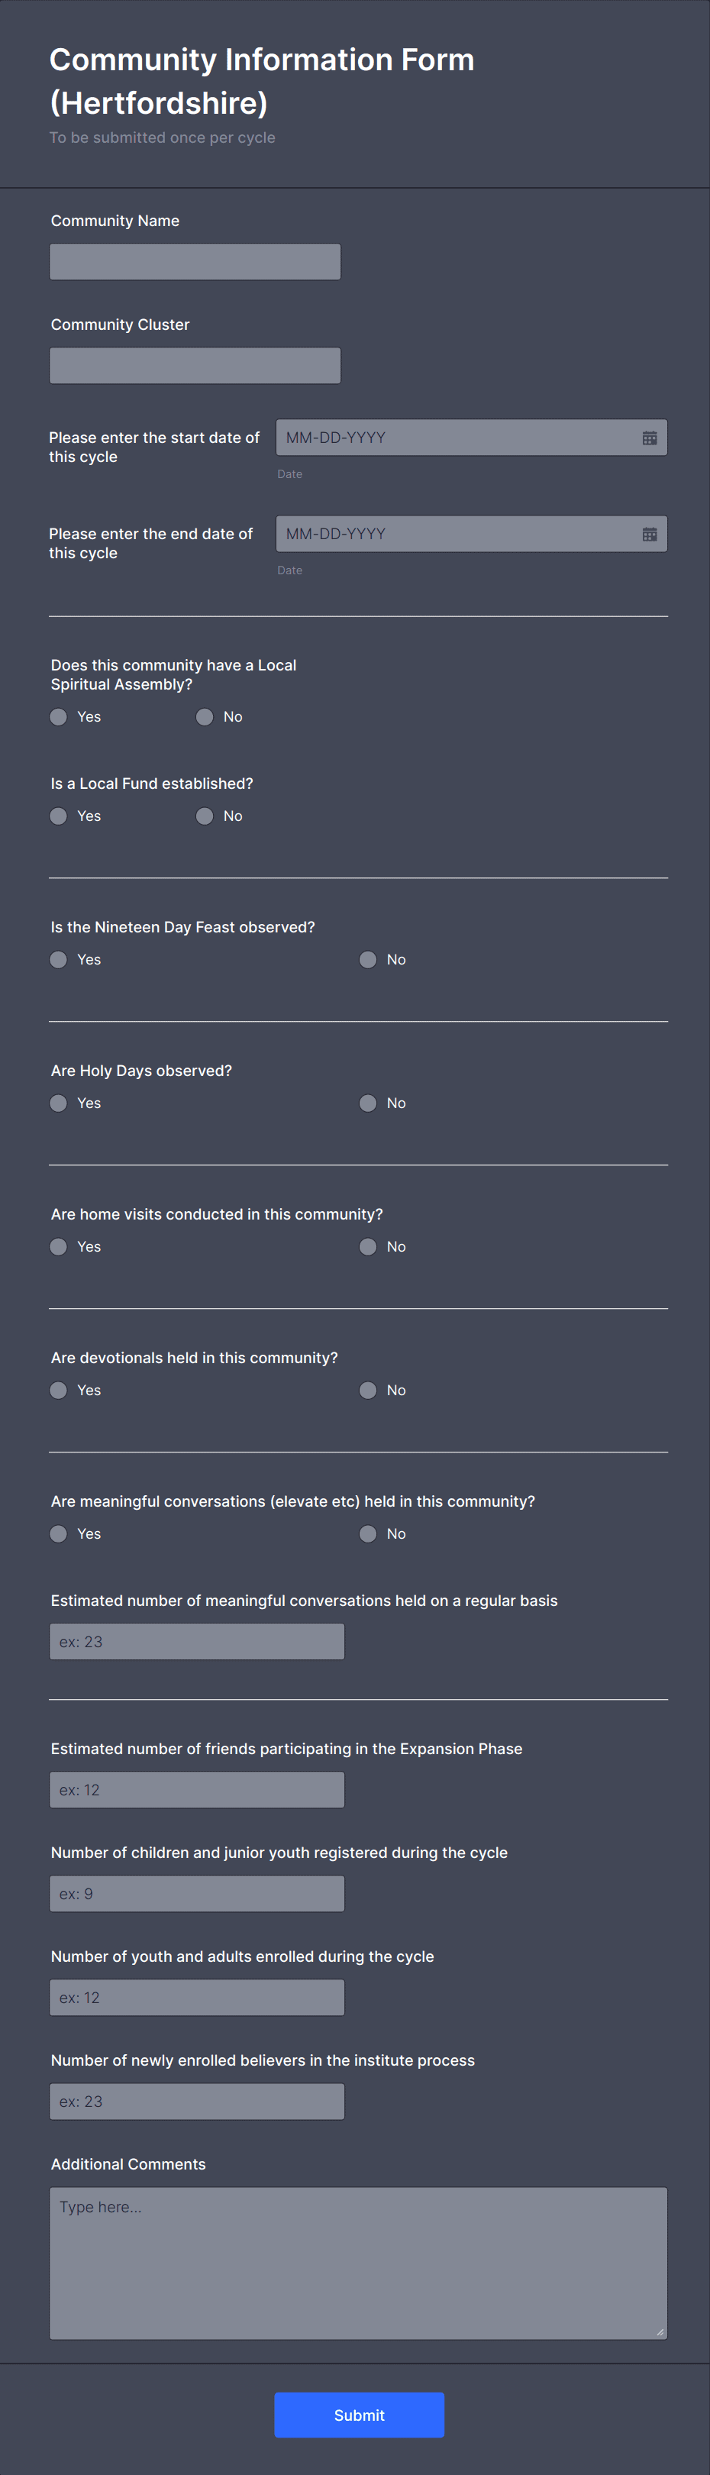Screen dimensions: 710x2475
Task: Click the children and junior youth registered field
Action: [196, 1893]
